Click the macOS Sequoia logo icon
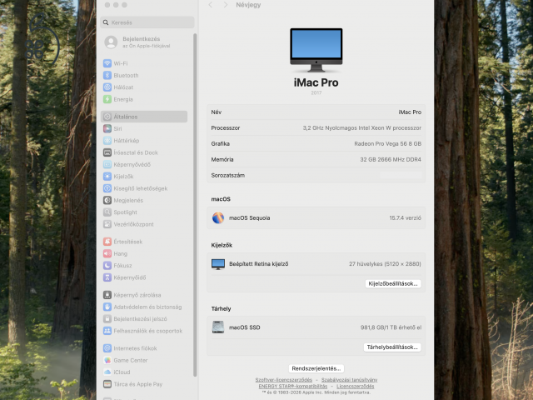The height and width of the screenshot is (400, 533). 218,217
